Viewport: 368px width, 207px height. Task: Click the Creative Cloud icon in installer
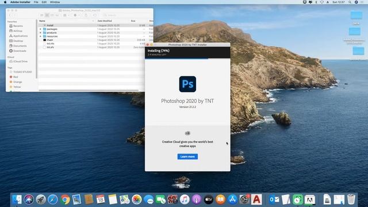[x=187, y=133]
